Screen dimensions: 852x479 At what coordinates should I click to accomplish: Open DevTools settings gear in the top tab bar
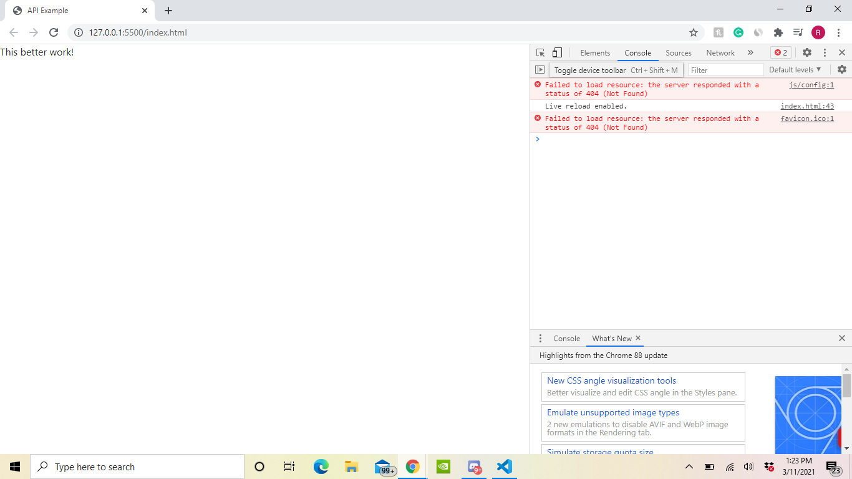tap(807, 53)
